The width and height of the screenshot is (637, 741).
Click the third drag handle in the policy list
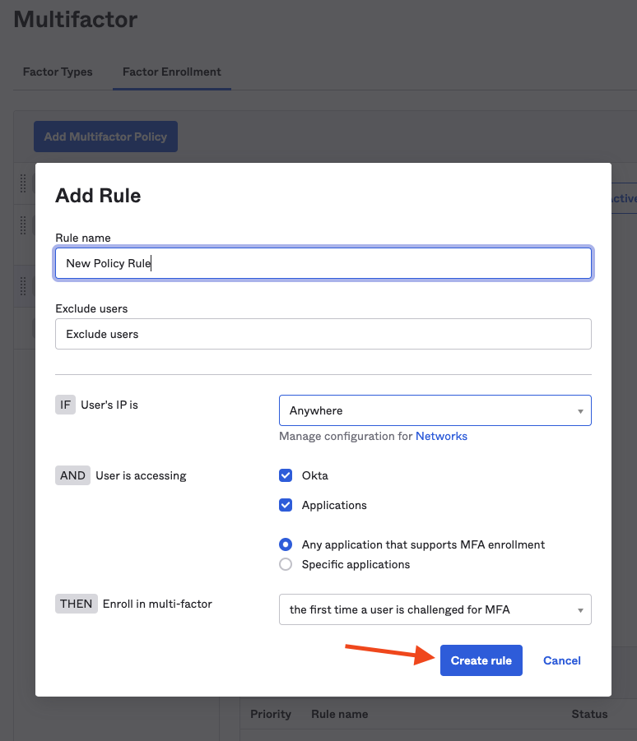click(22, 285)
